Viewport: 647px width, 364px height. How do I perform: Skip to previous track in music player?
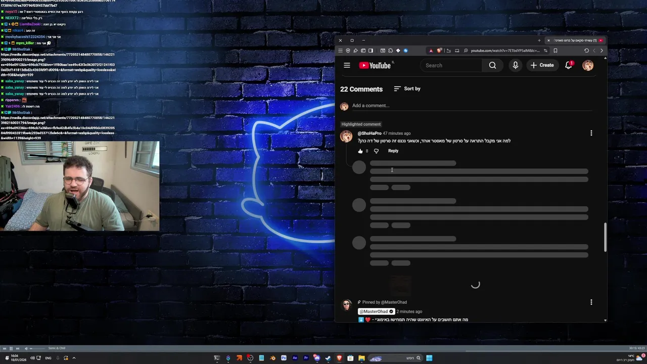5,348
